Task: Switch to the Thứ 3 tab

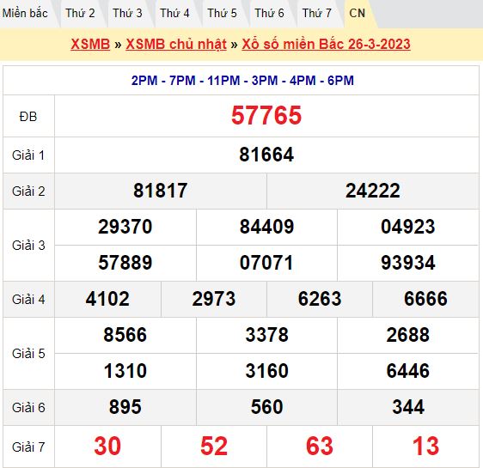Action: tap(127, 14)
